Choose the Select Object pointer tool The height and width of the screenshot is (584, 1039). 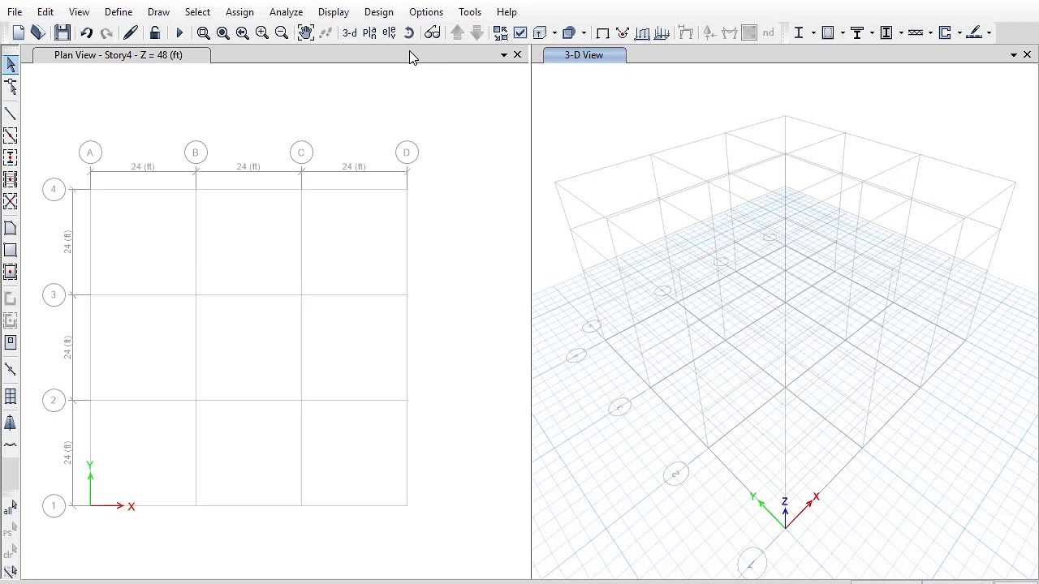tap(11, 65)
